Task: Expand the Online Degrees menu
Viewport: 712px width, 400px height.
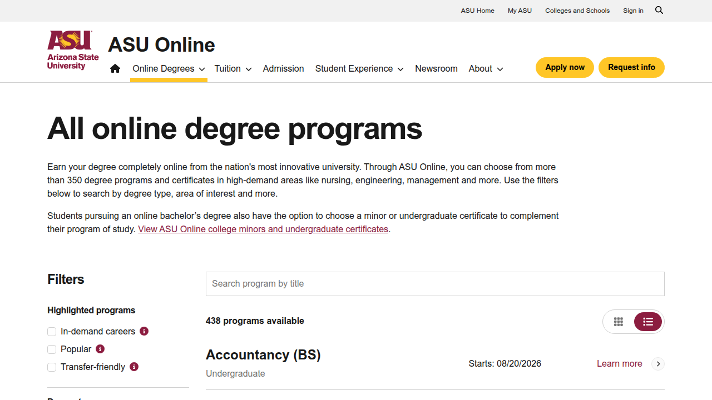Action: coord(169,68)
